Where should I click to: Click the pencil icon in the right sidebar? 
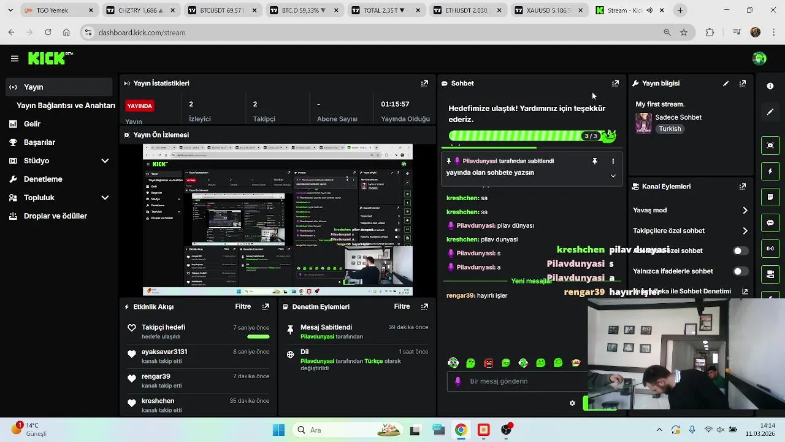tap(770, 112)
